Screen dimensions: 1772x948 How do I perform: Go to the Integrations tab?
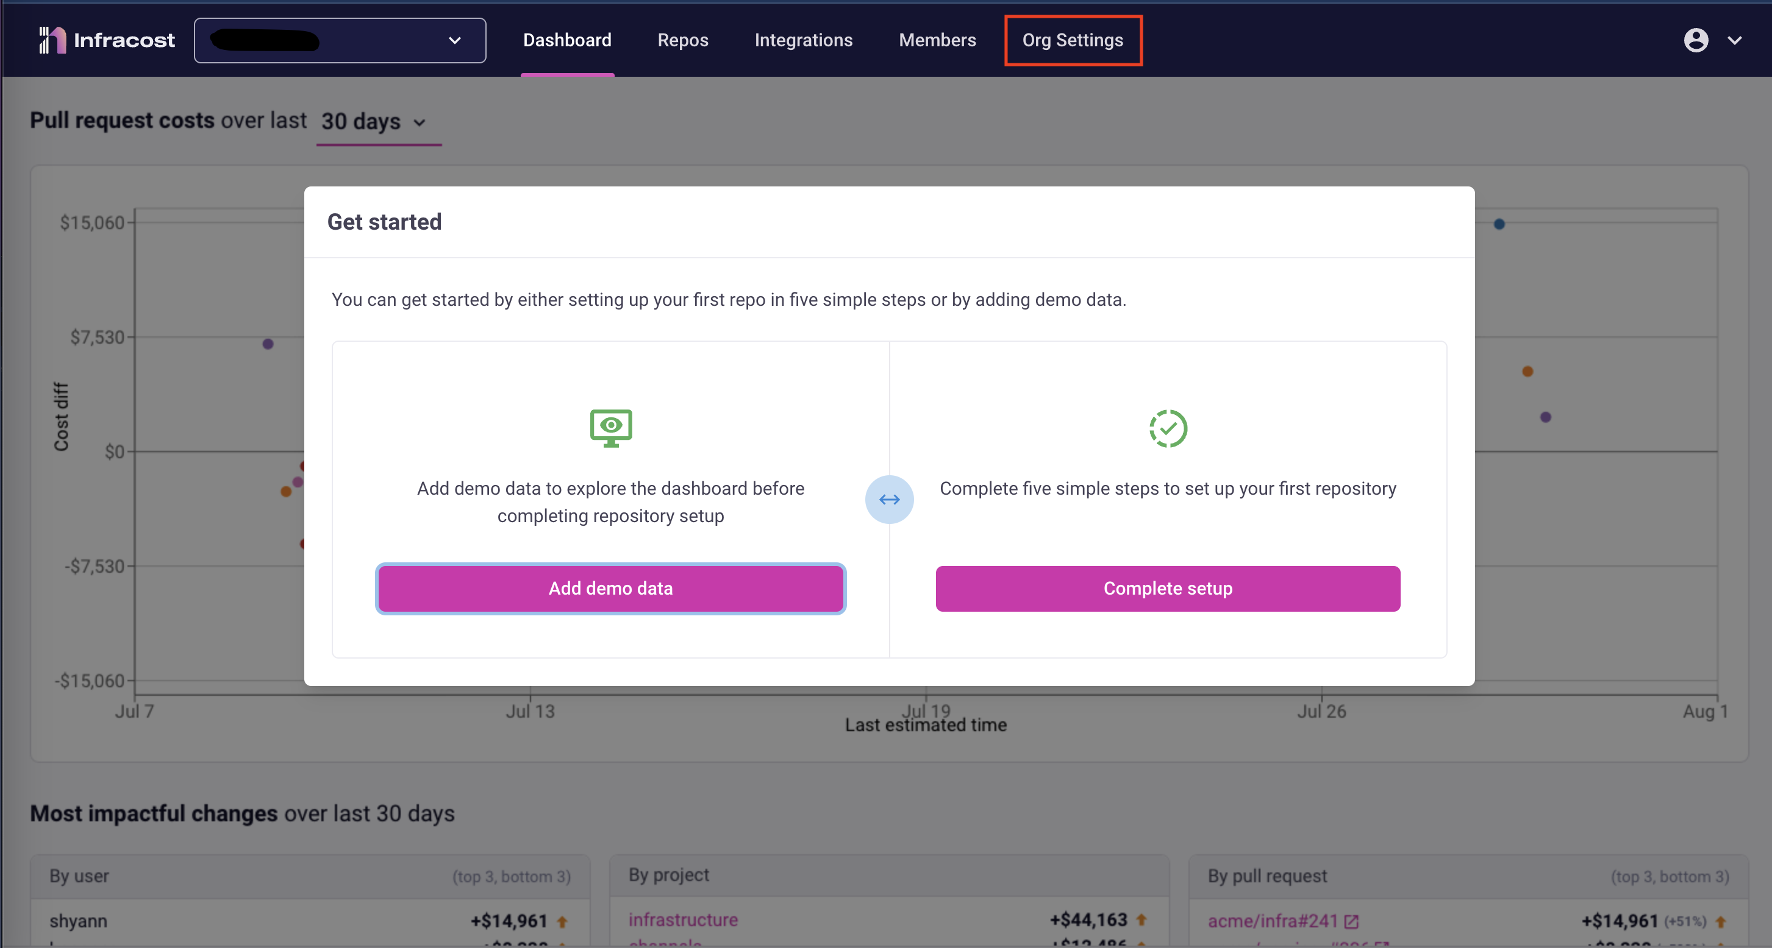[x=802, y=41]
